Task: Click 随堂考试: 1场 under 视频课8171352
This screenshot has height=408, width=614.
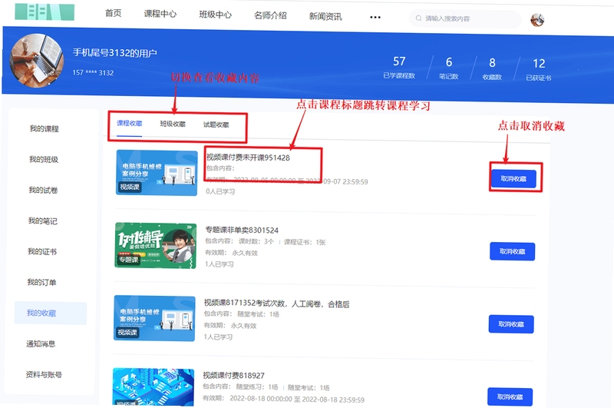Action: click(259, 314)
